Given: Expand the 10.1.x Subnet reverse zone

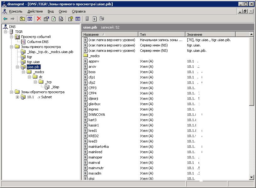Looking at the screenshot, I should tap(17, 97).
